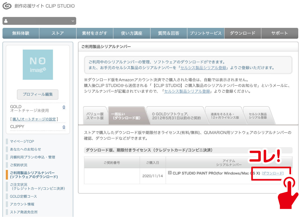This screenshot has height=217, width=305.
Task: Click the GOLD balance 0 link
Action: [x=64, y=107]
